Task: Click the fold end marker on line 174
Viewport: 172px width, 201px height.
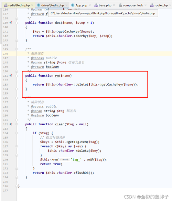Action: pyautogui.click(x=17, y=177)
